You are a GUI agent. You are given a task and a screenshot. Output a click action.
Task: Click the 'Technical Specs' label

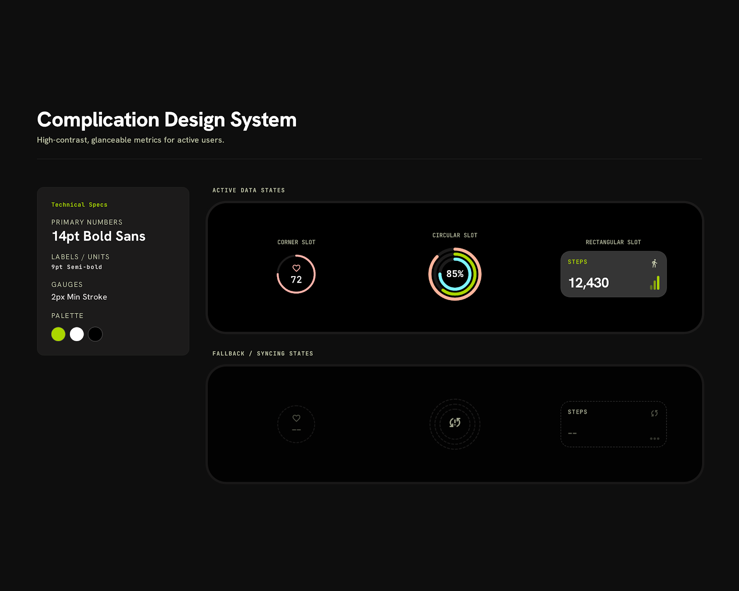[79, 205]
